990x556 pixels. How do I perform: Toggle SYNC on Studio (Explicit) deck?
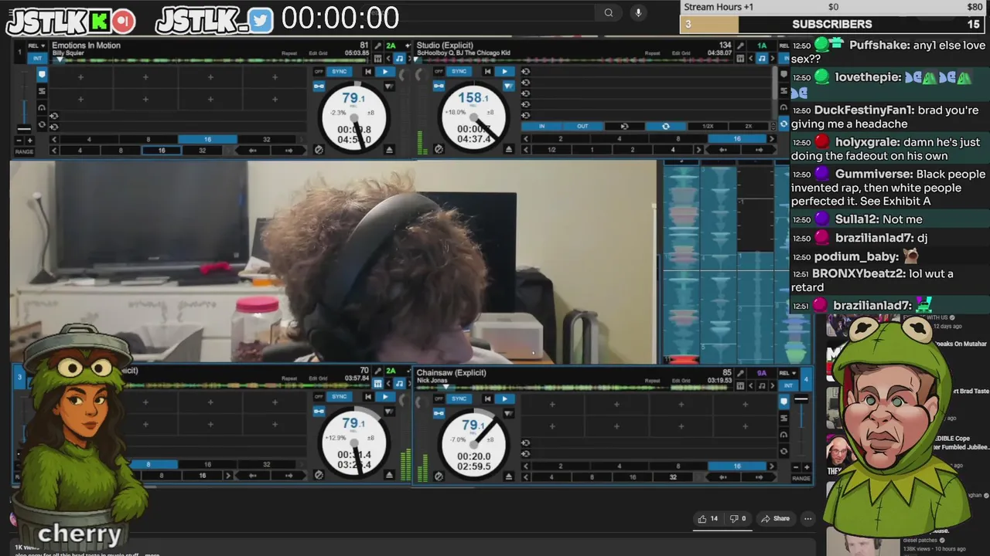click(459, 72)
